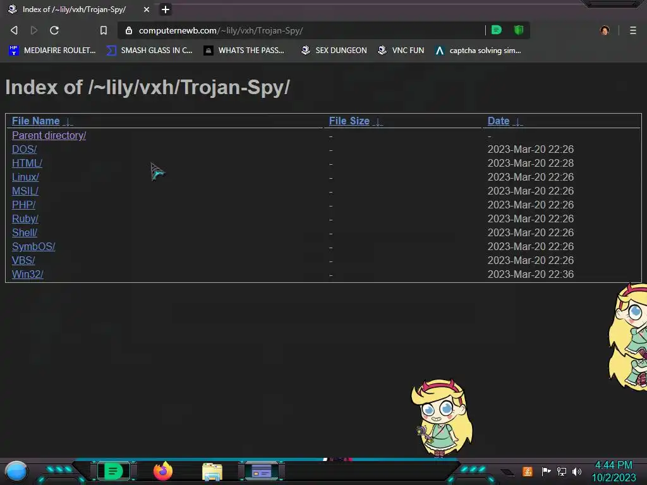Viewport: 647px width, 485px height.
Task: Click the date 2023-Mar-20 22:36 for Win32/
Action: tap(531, 274)
